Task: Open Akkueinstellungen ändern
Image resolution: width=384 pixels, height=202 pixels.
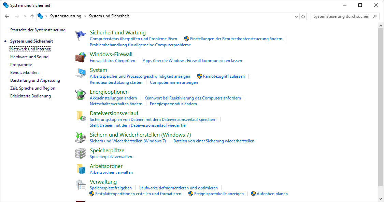Action: point(113,98)
